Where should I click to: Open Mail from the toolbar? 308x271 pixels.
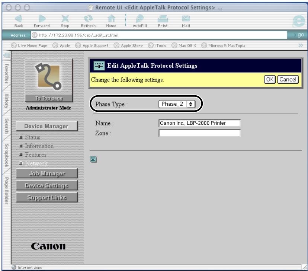click(186, 19)
